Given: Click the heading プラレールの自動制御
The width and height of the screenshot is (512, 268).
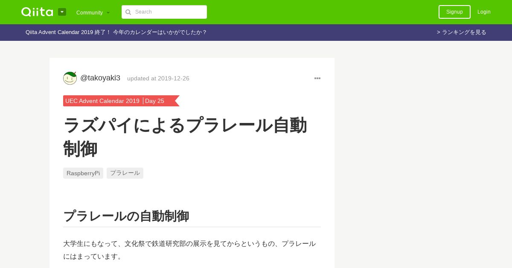Looking at the screenshot, I should point(126,216).
